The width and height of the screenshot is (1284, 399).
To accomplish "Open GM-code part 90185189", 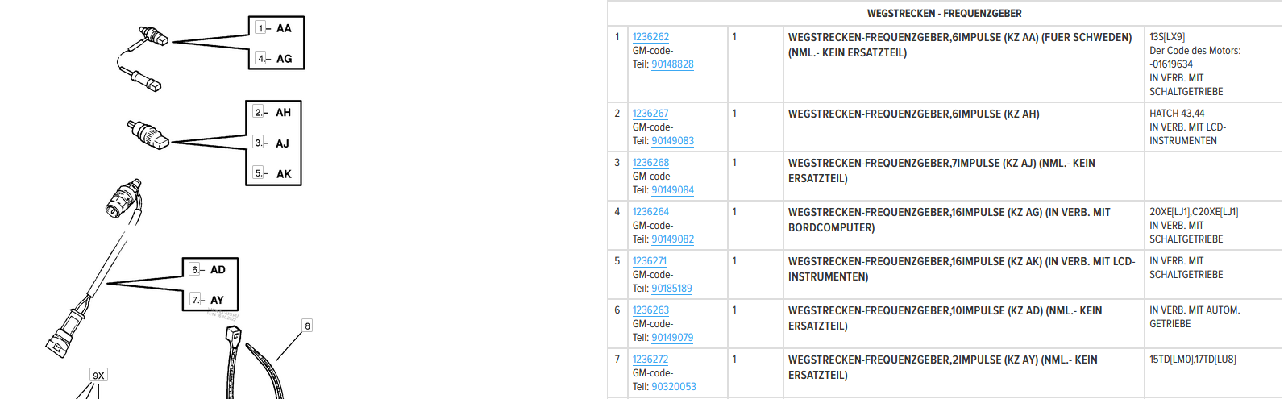I will coord(671,289).
